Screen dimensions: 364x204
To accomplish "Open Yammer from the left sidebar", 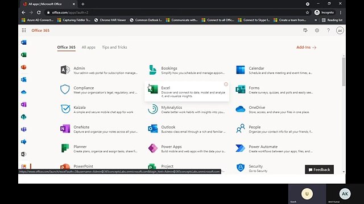I will pos(24,142).
